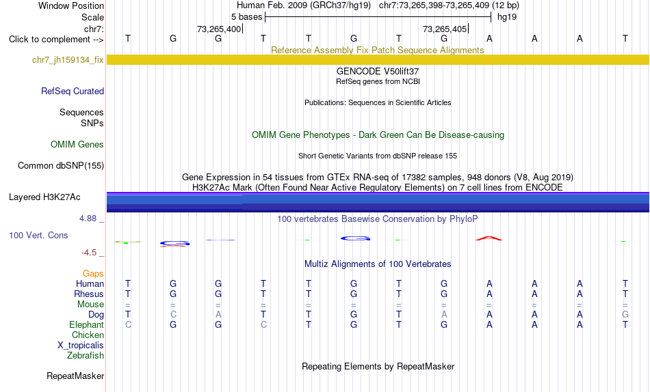The image size is (650, 392).
Task: Select the X_tropicalis species row label
Action: pos(81,346)
